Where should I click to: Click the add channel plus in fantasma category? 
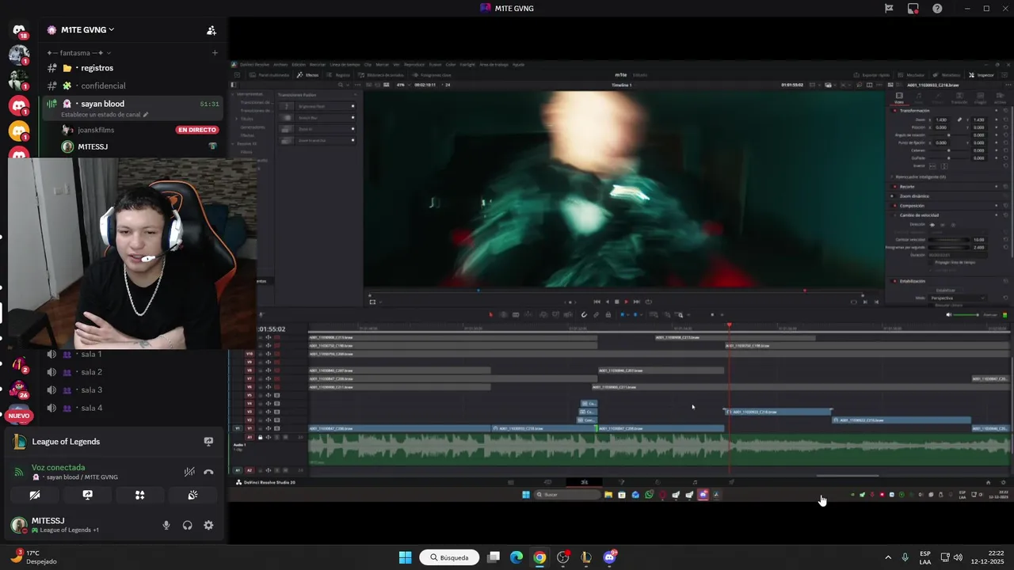click(215, 53)
